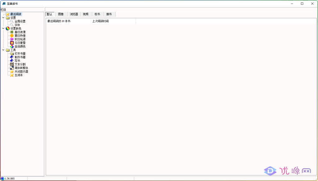Click the 关闭显示器 tree item

tap(21, 72)
